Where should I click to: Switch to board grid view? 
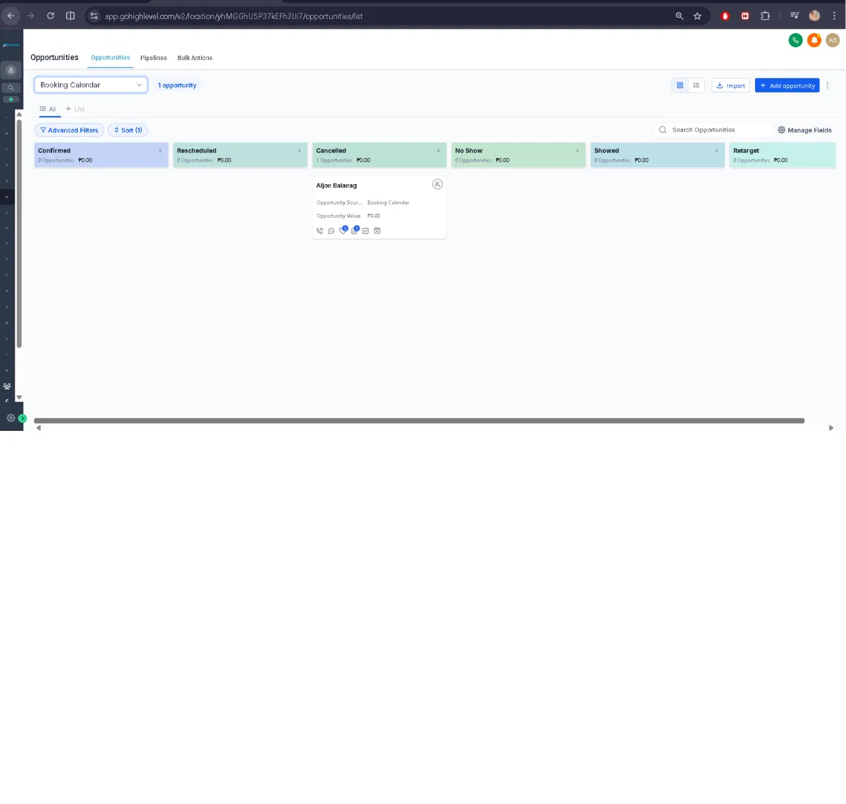(x=680, y=85)
